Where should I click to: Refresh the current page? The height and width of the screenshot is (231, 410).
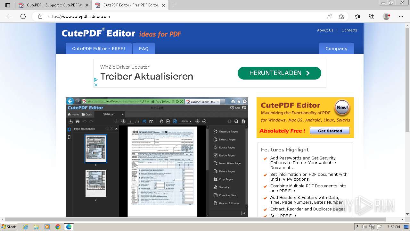click(x=23, y=16)
